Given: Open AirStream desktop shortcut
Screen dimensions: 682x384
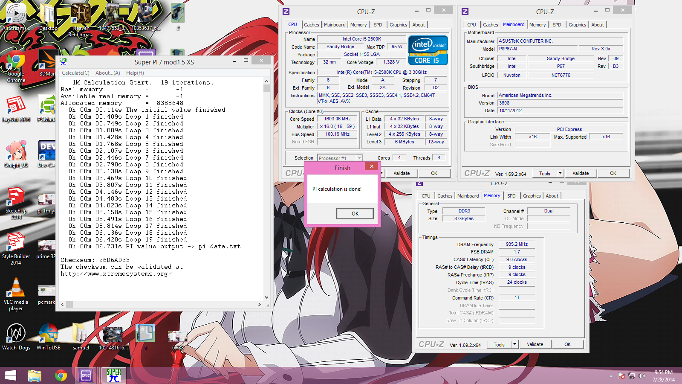Looking at the screenshot, I should click(16, 17).
